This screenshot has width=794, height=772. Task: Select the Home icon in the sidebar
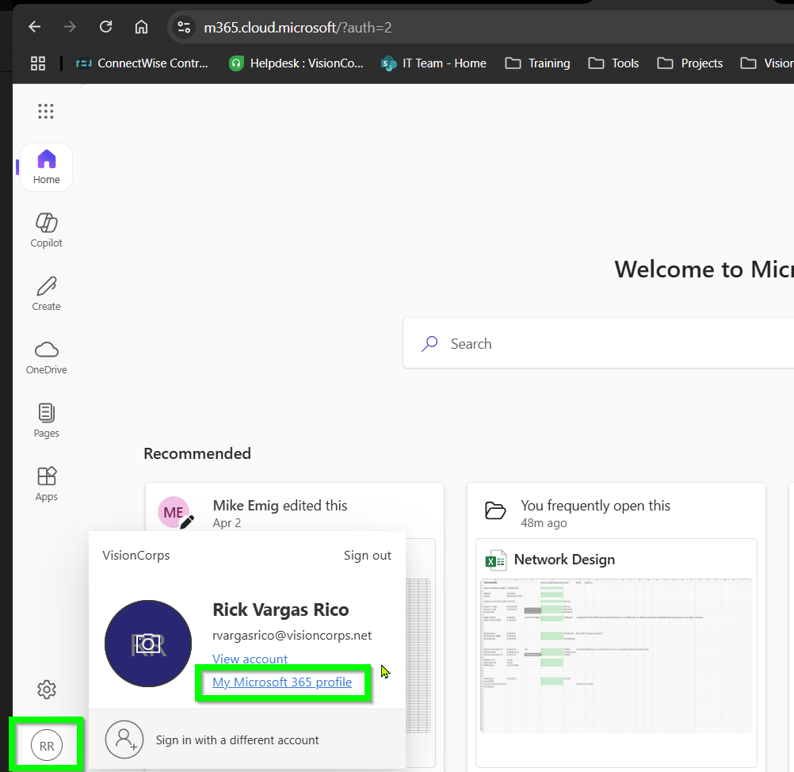[46, 166]
